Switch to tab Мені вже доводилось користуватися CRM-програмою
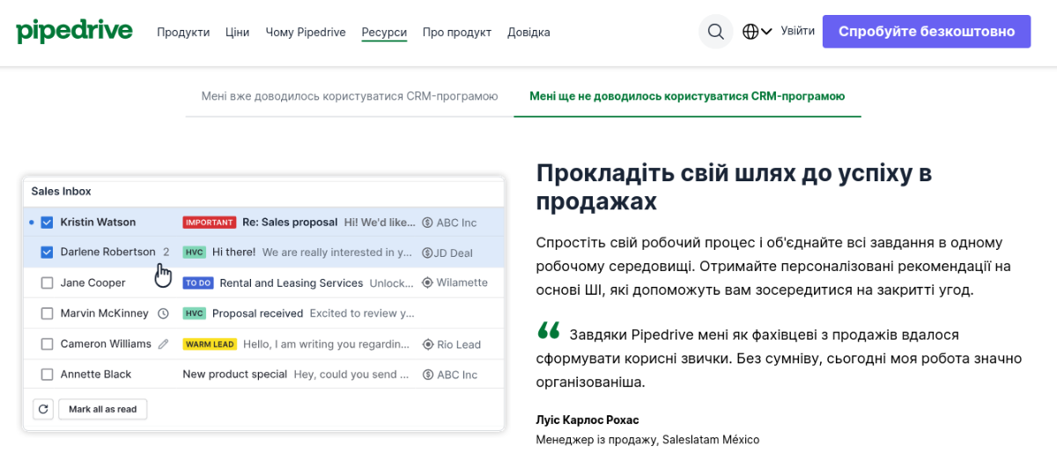This screenshot has width=1057, height=461. pyautogui.click(x=350, y=96)
